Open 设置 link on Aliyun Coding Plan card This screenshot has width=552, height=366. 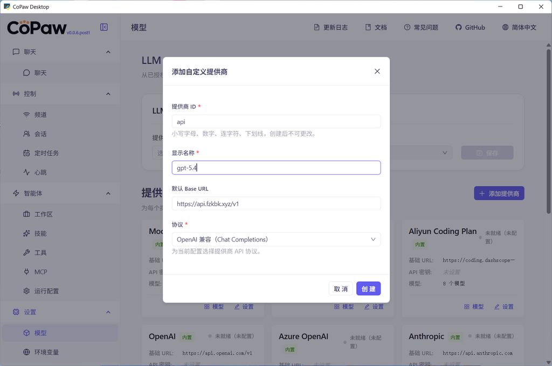504,307
